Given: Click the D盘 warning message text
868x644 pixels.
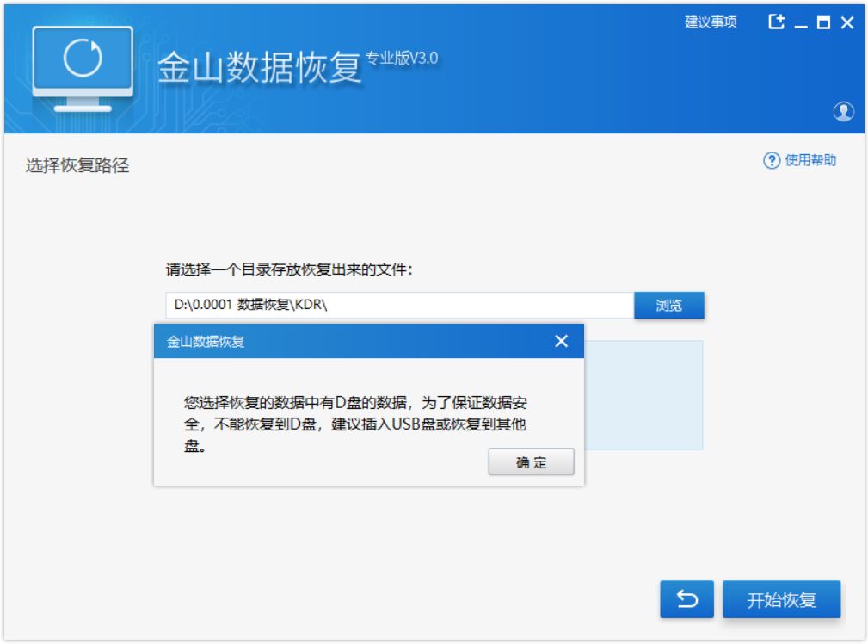Looking at the screenshot, I should click(x=363, y=424).
